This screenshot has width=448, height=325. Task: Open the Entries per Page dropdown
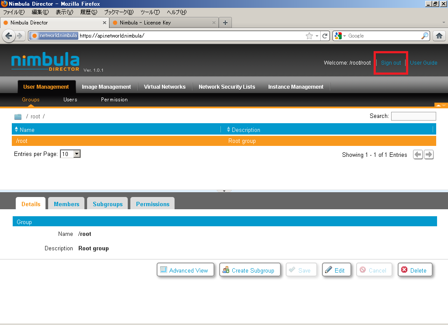[x=70, y=154]
